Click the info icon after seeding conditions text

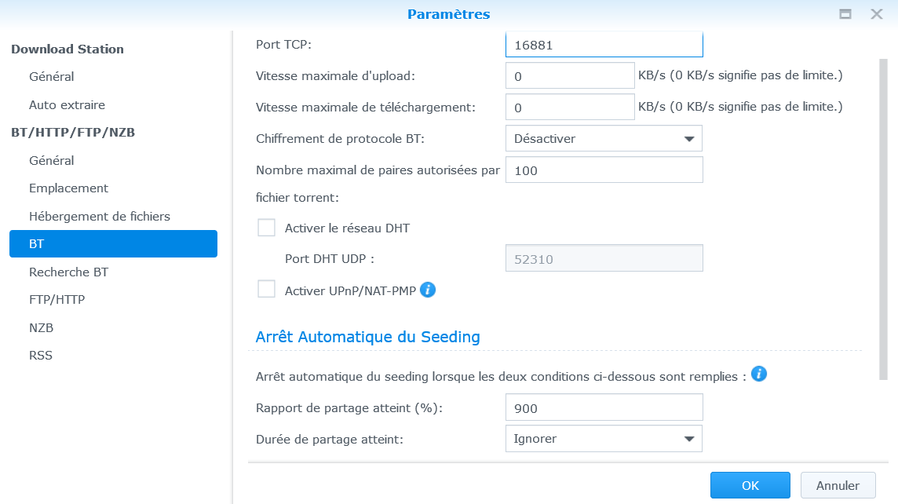point(758,374)
